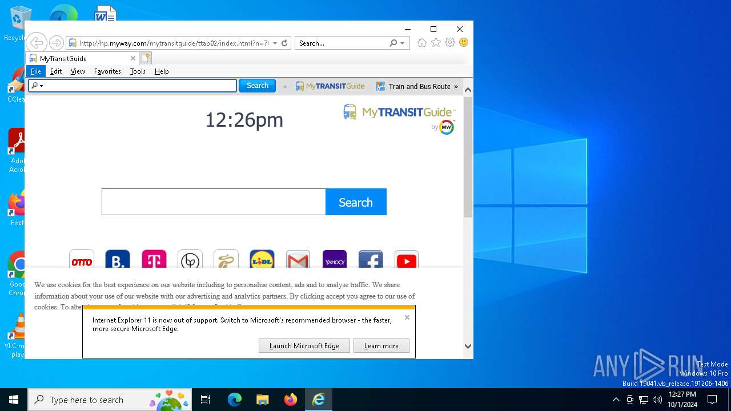Launch Firefox from the taskbar
The image size is (731, 411).
point(291,400)
